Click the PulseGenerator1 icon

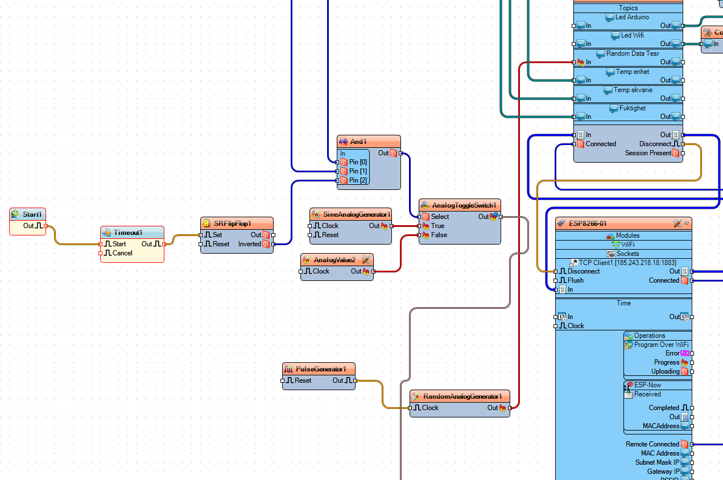pos(288,369)
